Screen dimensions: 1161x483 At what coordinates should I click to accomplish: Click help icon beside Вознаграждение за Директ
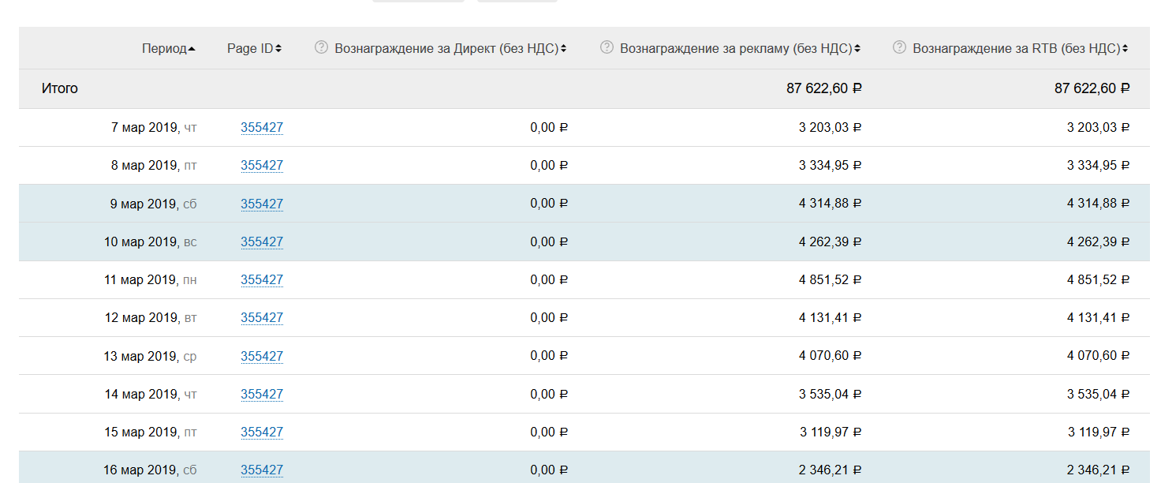(321, 47)
